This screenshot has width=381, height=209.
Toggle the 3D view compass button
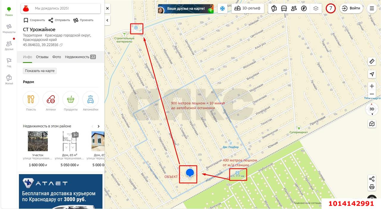pos(372,109)
